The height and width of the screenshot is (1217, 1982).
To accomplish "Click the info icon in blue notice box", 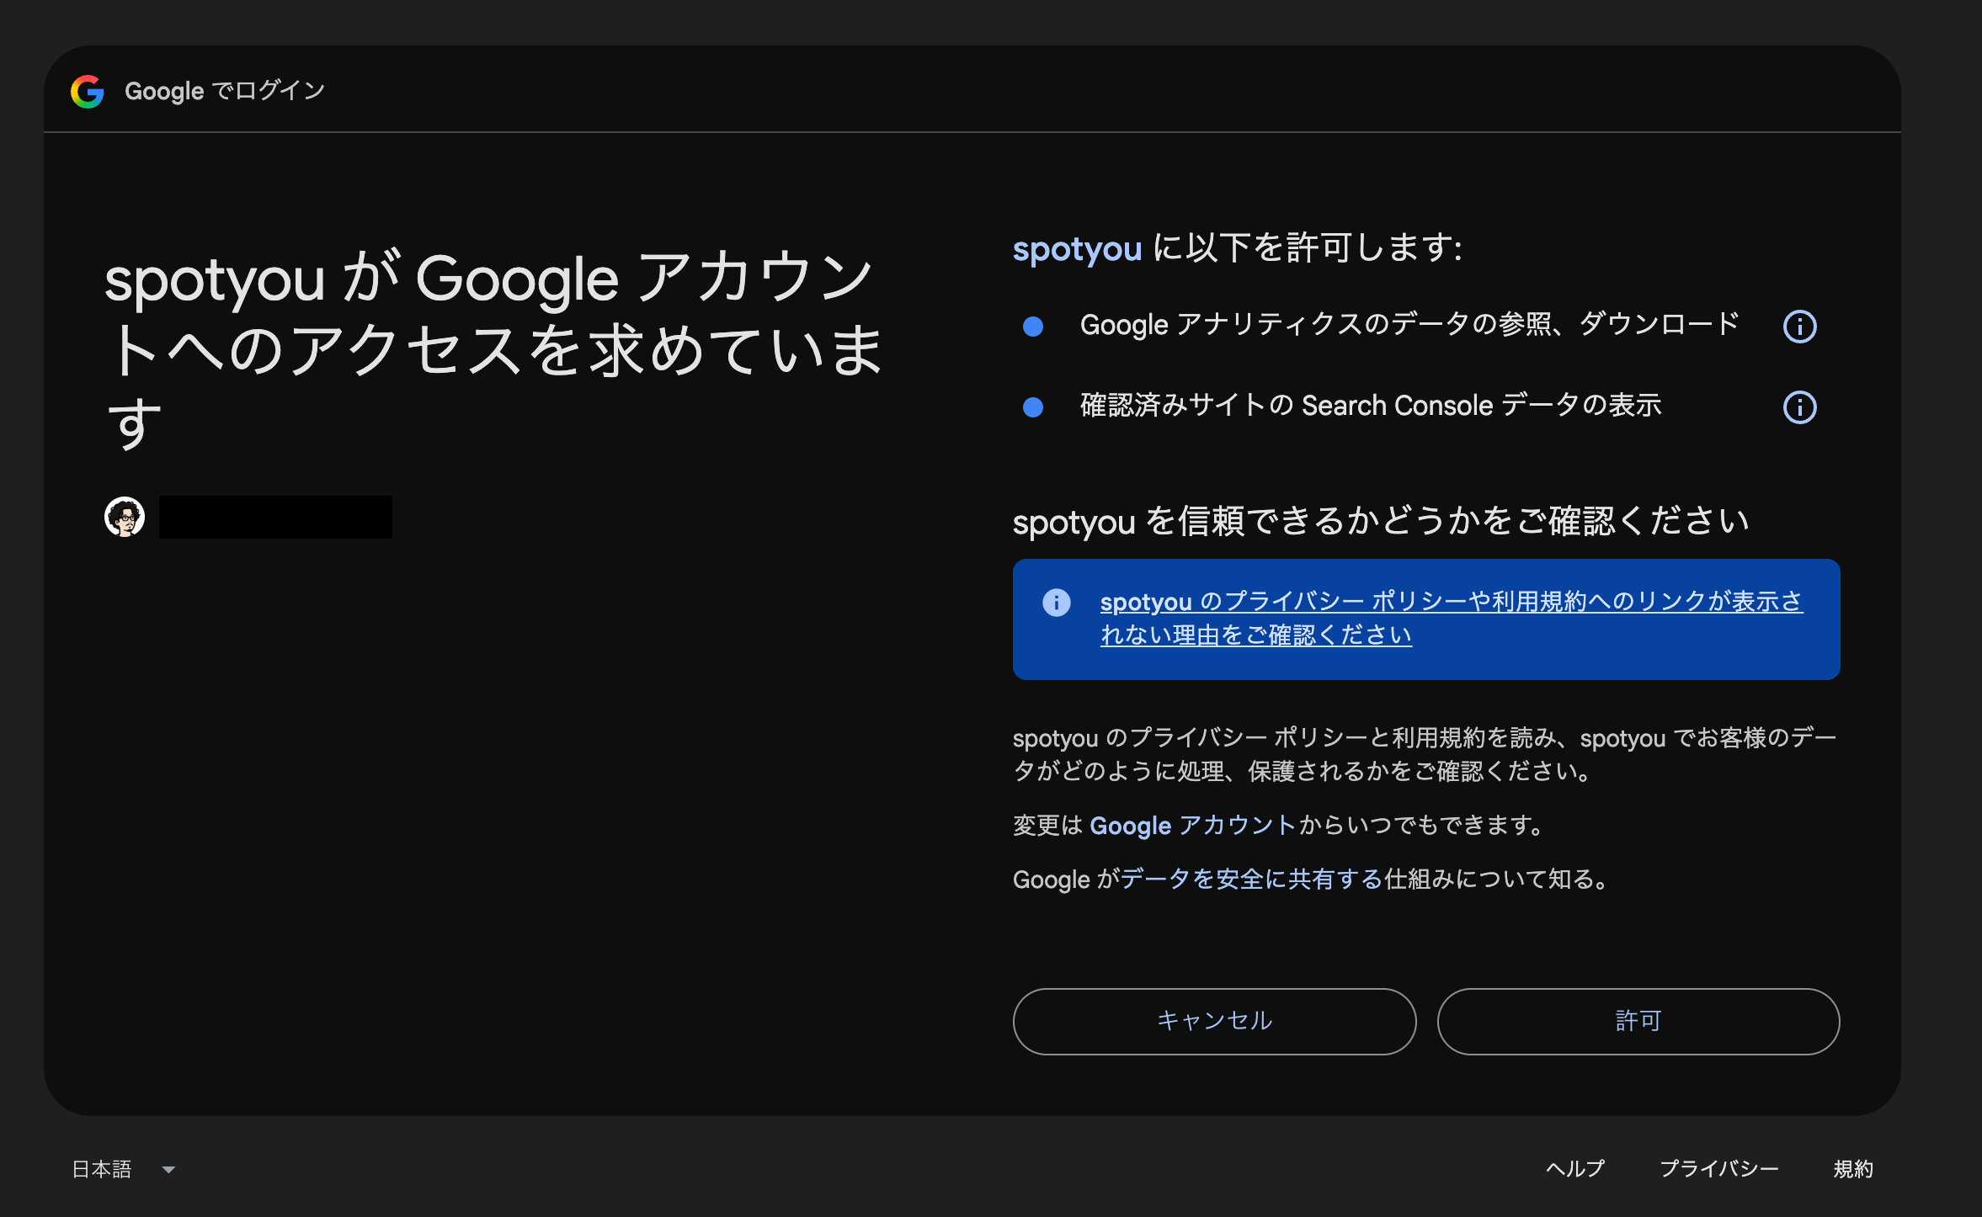I will [x=1056, y=602].
